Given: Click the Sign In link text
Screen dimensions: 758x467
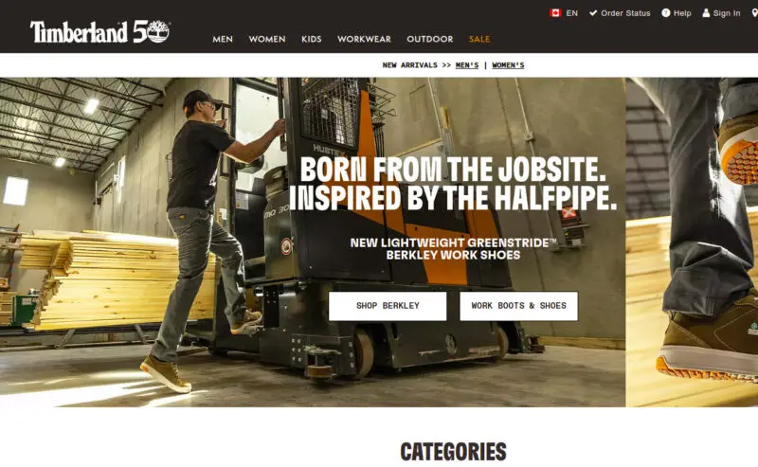Looking at the screenshot, I should 727,13.
